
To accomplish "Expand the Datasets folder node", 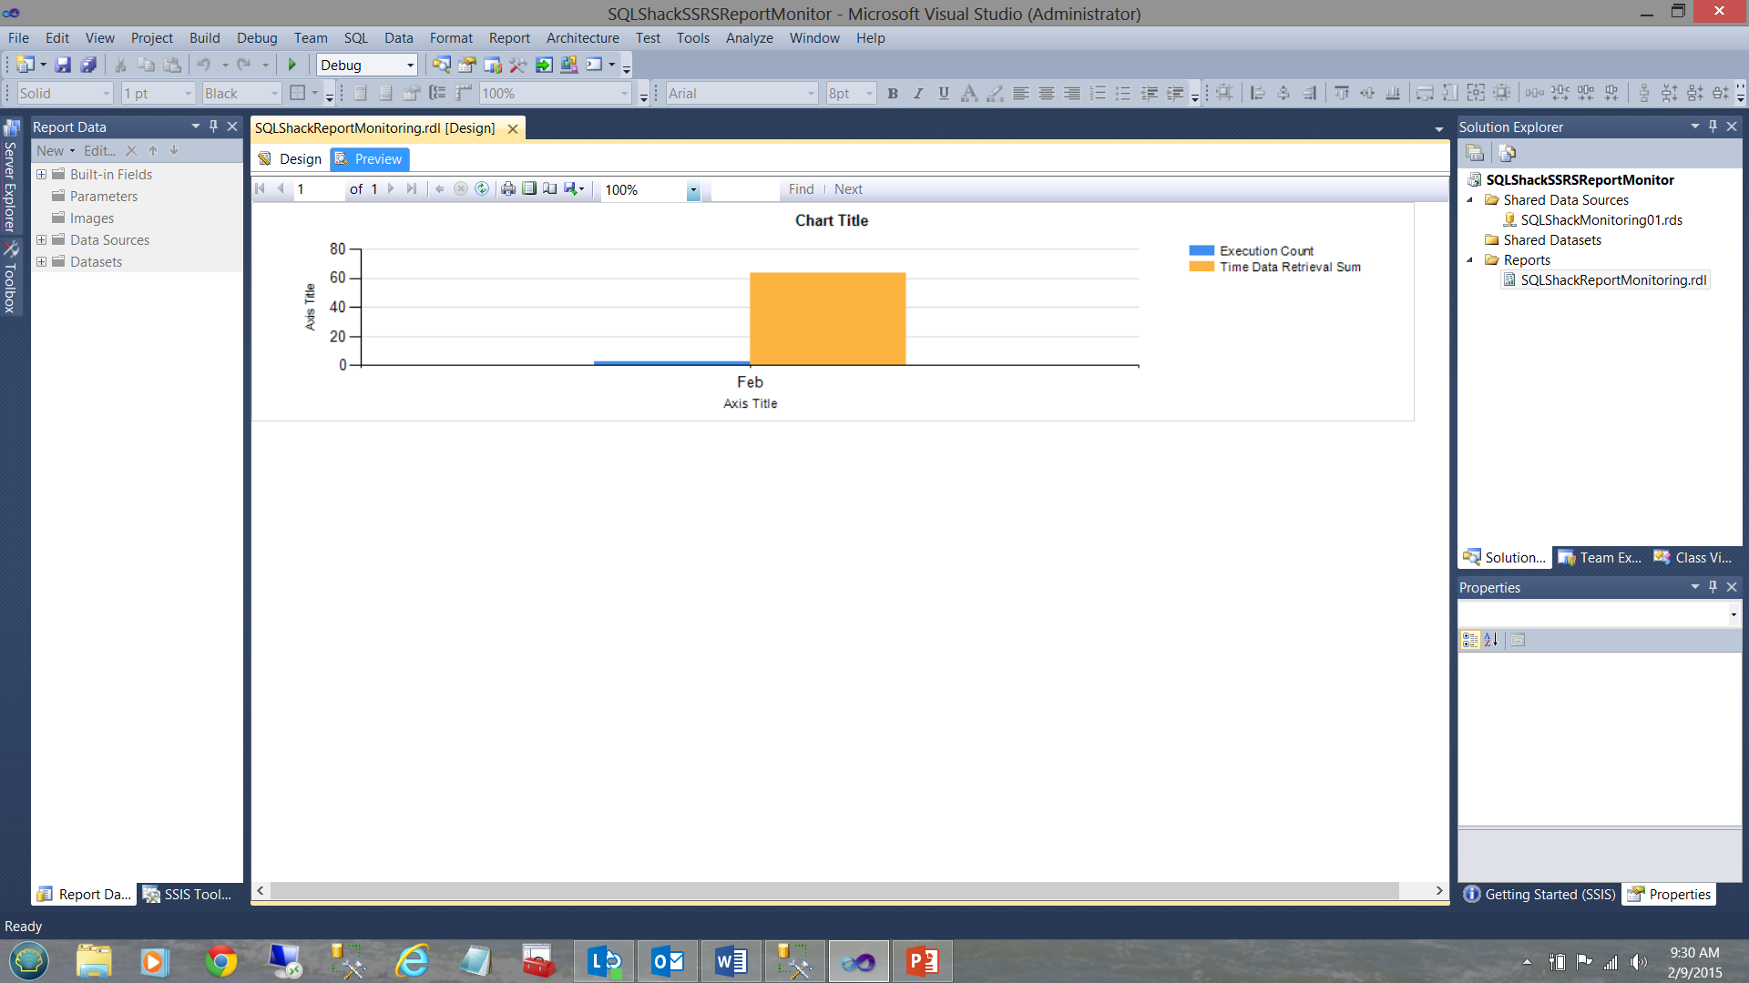I will 41,261.
